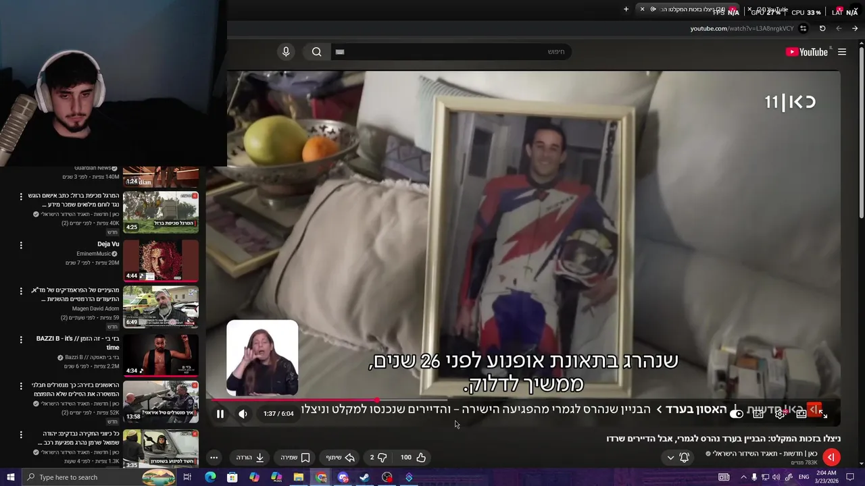The height and width of the screenshot is (486, 865).
Task: Open File Explorer from the taskbar
Action: [298, 477]
